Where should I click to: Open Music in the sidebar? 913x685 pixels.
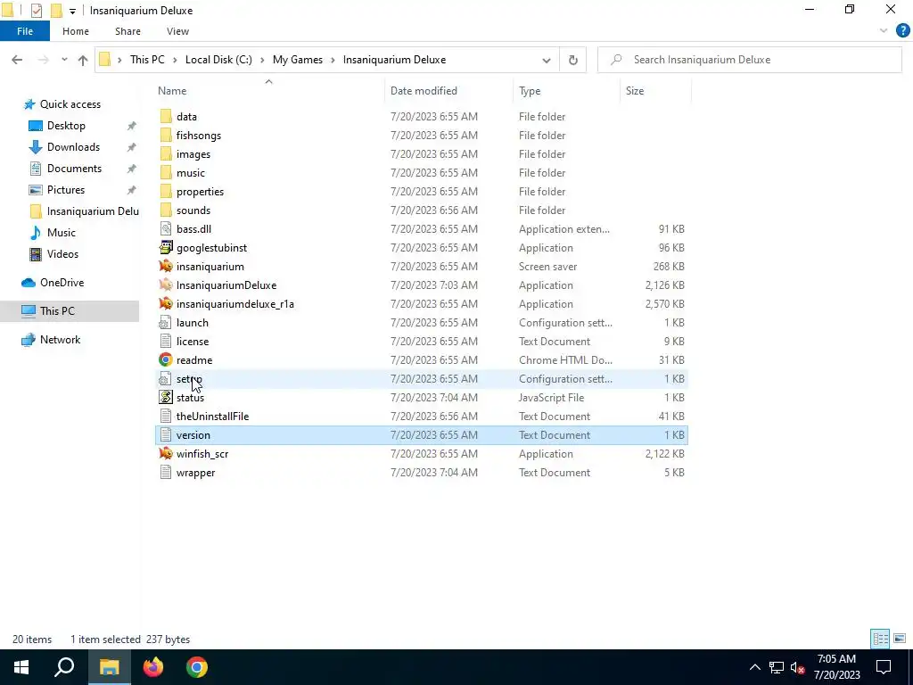click(62, 233)
